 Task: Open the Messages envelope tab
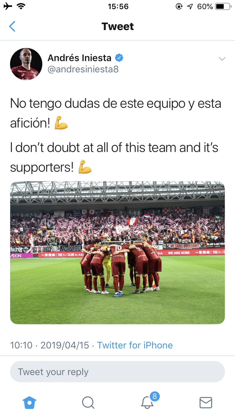click(206, 403)
